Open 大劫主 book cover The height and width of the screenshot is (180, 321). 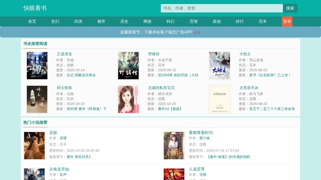[x=220, y=65]
